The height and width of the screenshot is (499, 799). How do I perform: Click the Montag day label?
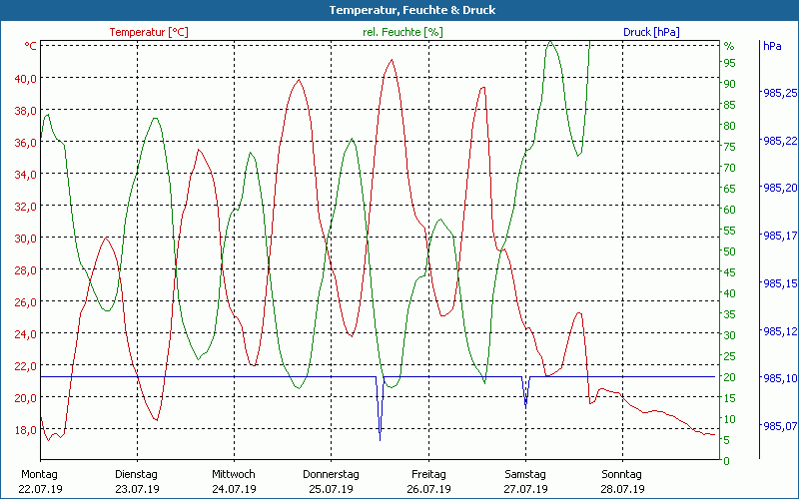(40, 474)
